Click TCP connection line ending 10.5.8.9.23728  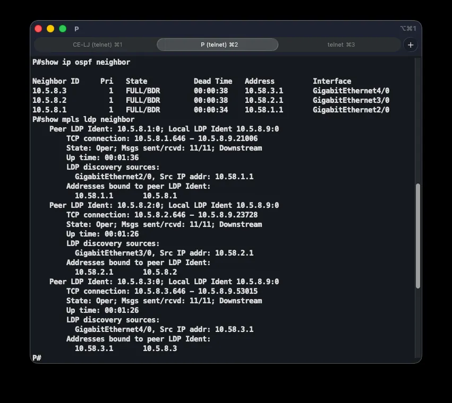pyautogui.click(x=162, y=215)
